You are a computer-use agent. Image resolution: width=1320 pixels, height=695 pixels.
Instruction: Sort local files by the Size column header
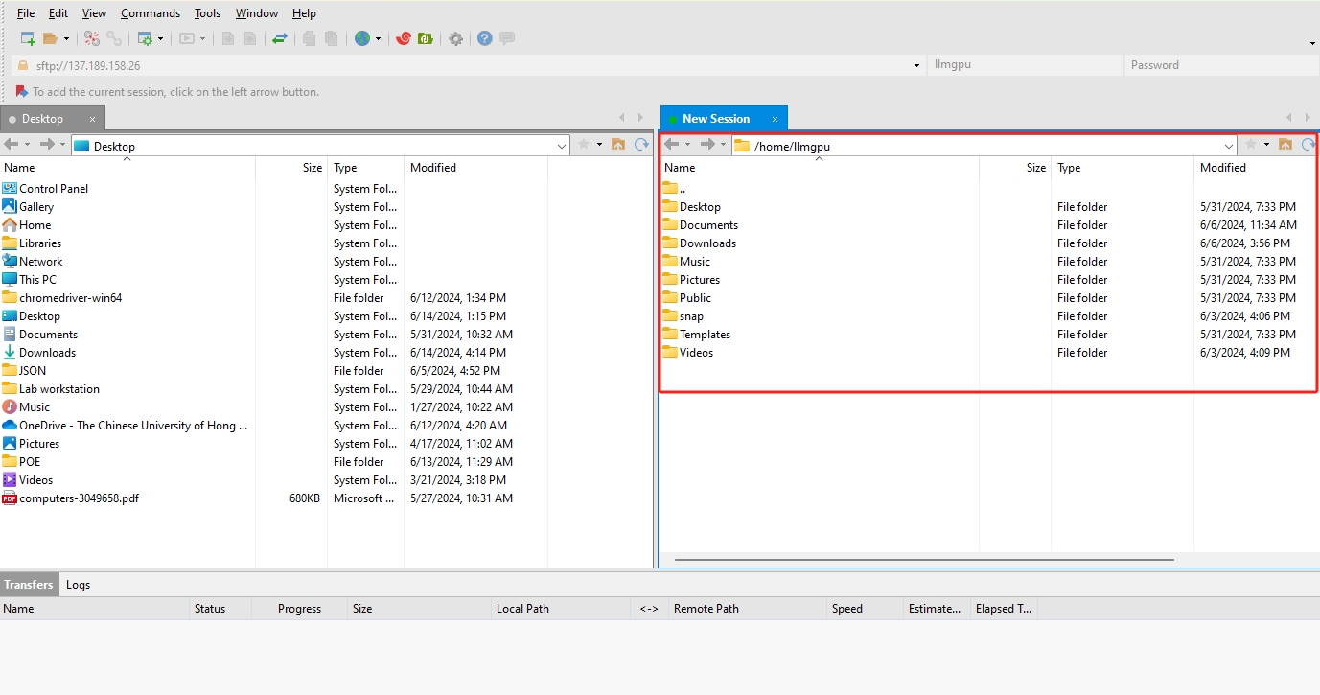312,167
